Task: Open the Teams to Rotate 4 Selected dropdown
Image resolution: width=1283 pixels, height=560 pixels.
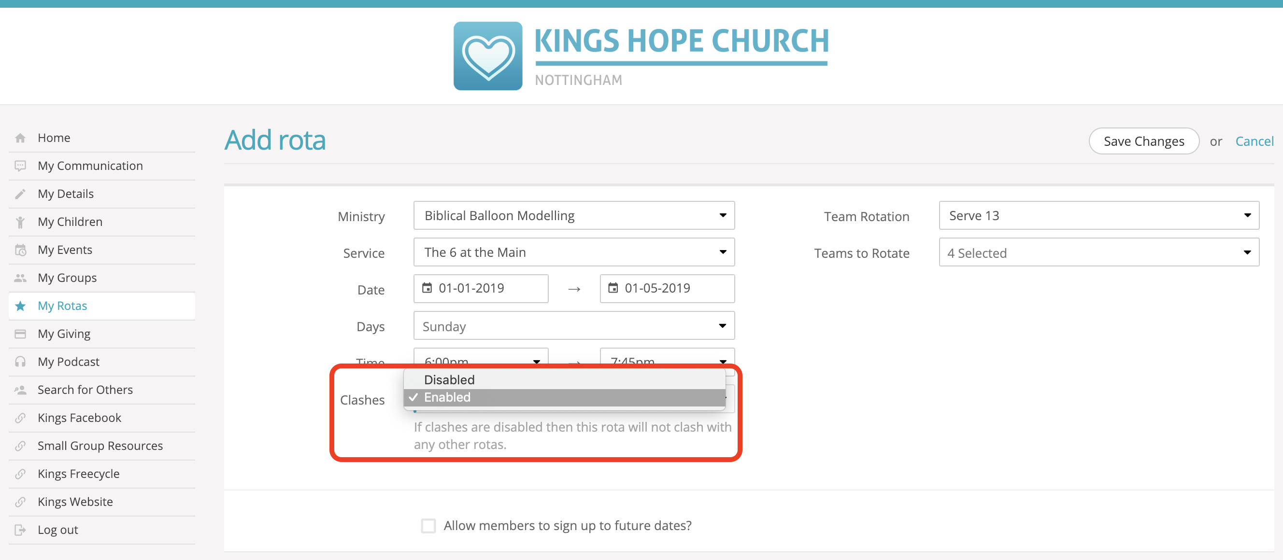Action: (1098, 252)
